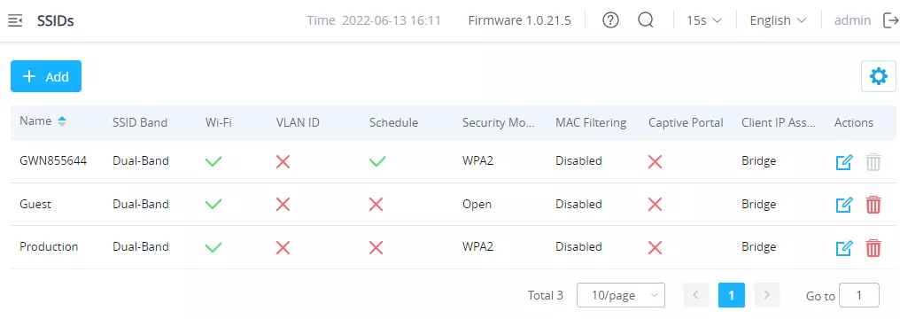The height and width of the screenshot is (319, 900).
Task: Click Dual-Band in the Production row
Action: point(141,246)
